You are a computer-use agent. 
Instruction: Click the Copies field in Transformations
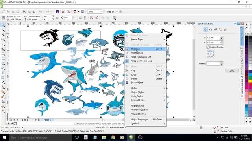point(213,63)
